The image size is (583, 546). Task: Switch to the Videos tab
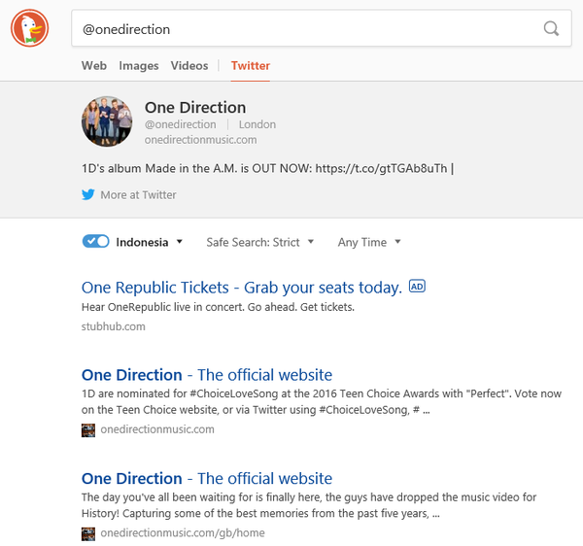click(189, 66)
